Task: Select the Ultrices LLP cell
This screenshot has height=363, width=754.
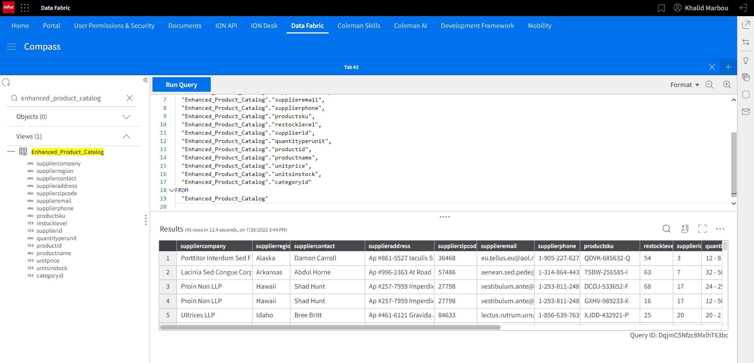Action: (214, 315)
